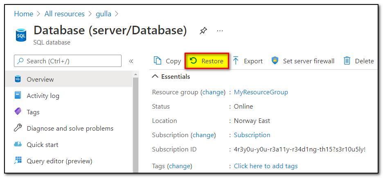This screenshot has width=383, height=178.
Task: Collapse the Essentials section chevron
Action: click(155, 77)
